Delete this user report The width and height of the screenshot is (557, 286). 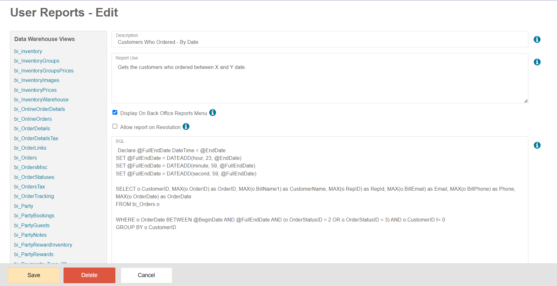coord(89,275)
